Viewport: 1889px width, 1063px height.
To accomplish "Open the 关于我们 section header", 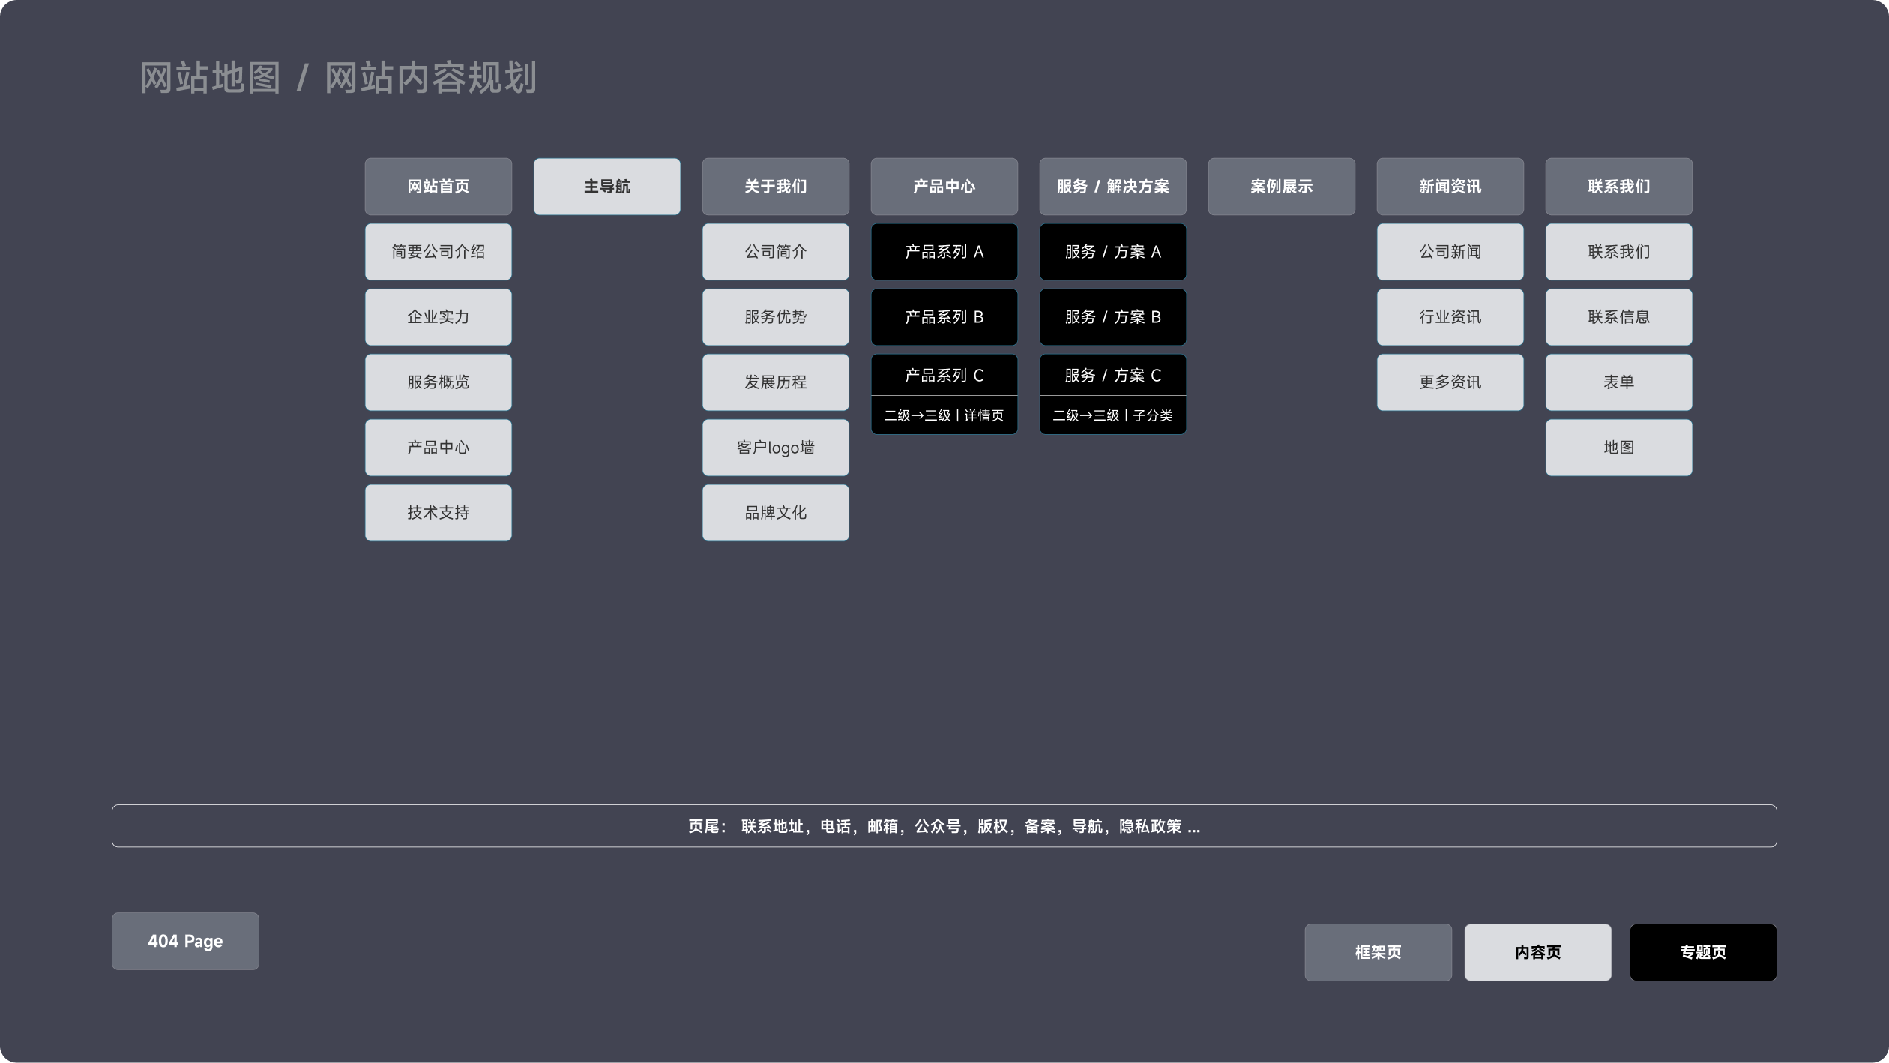I will [775, 186].
